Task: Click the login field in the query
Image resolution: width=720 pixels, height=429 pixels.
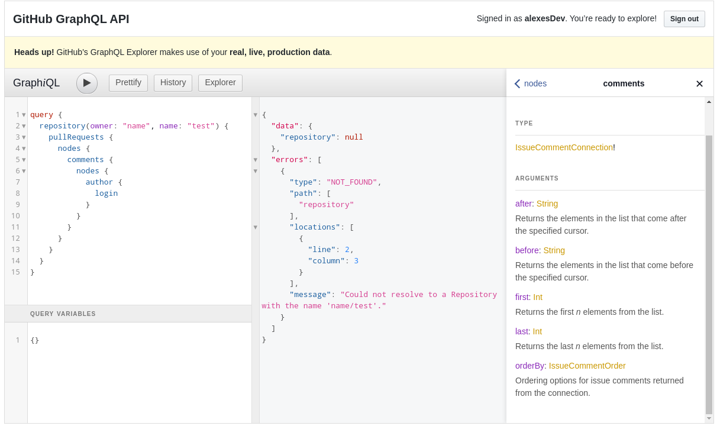Action: [106, 193]
